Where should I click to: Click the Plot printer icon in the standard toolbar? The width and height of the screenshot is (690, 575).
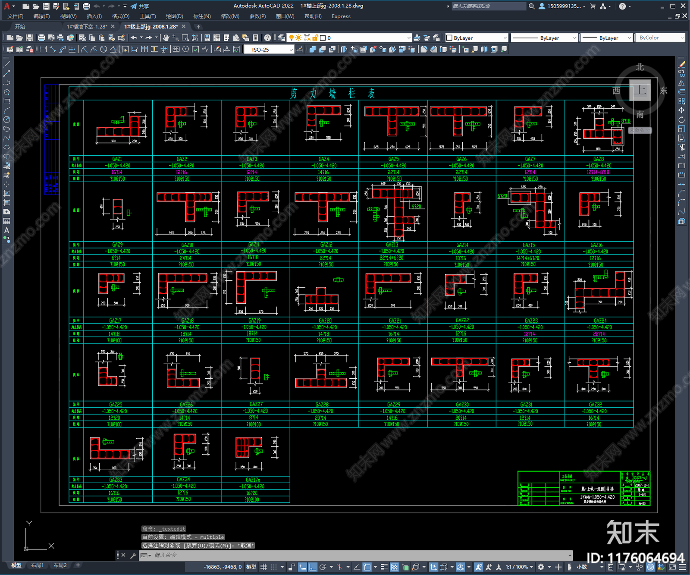pos(41,38)
